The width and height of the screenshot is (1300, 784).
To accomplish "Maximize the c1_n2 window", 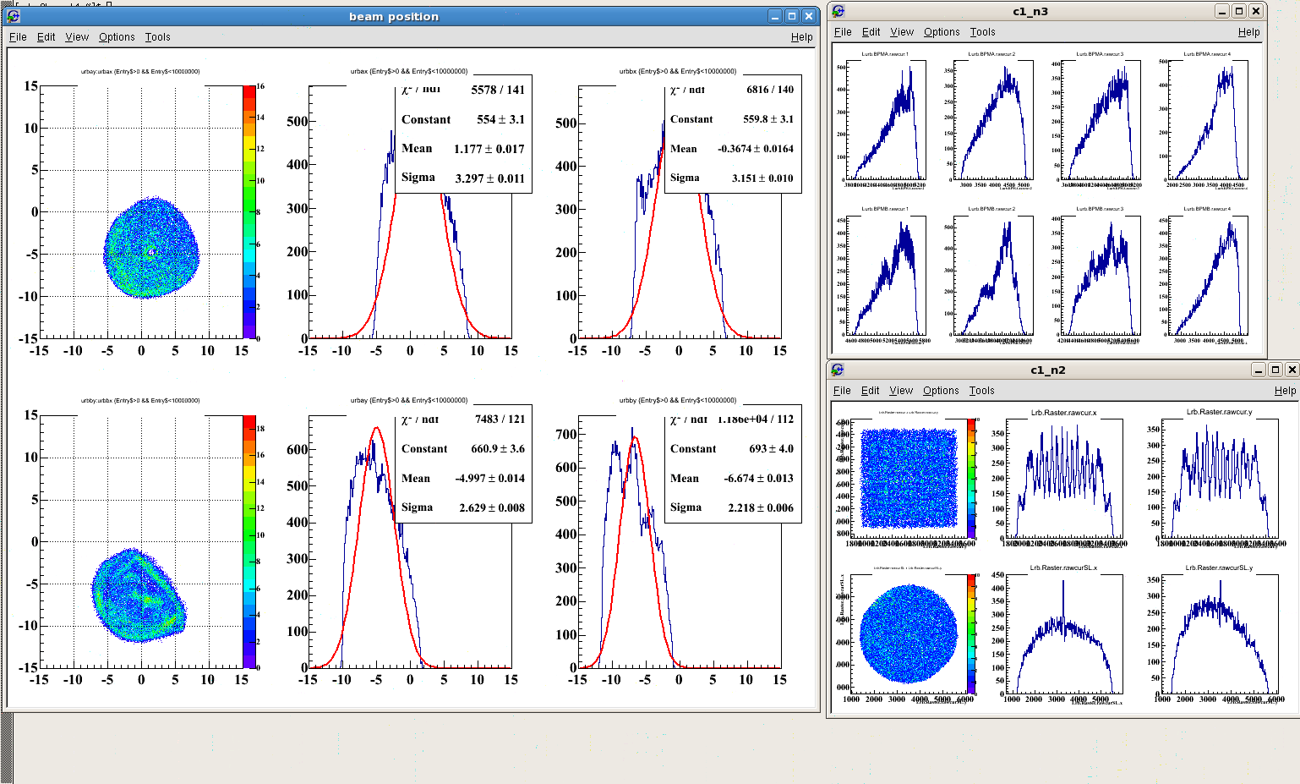I will [1275, 370].
